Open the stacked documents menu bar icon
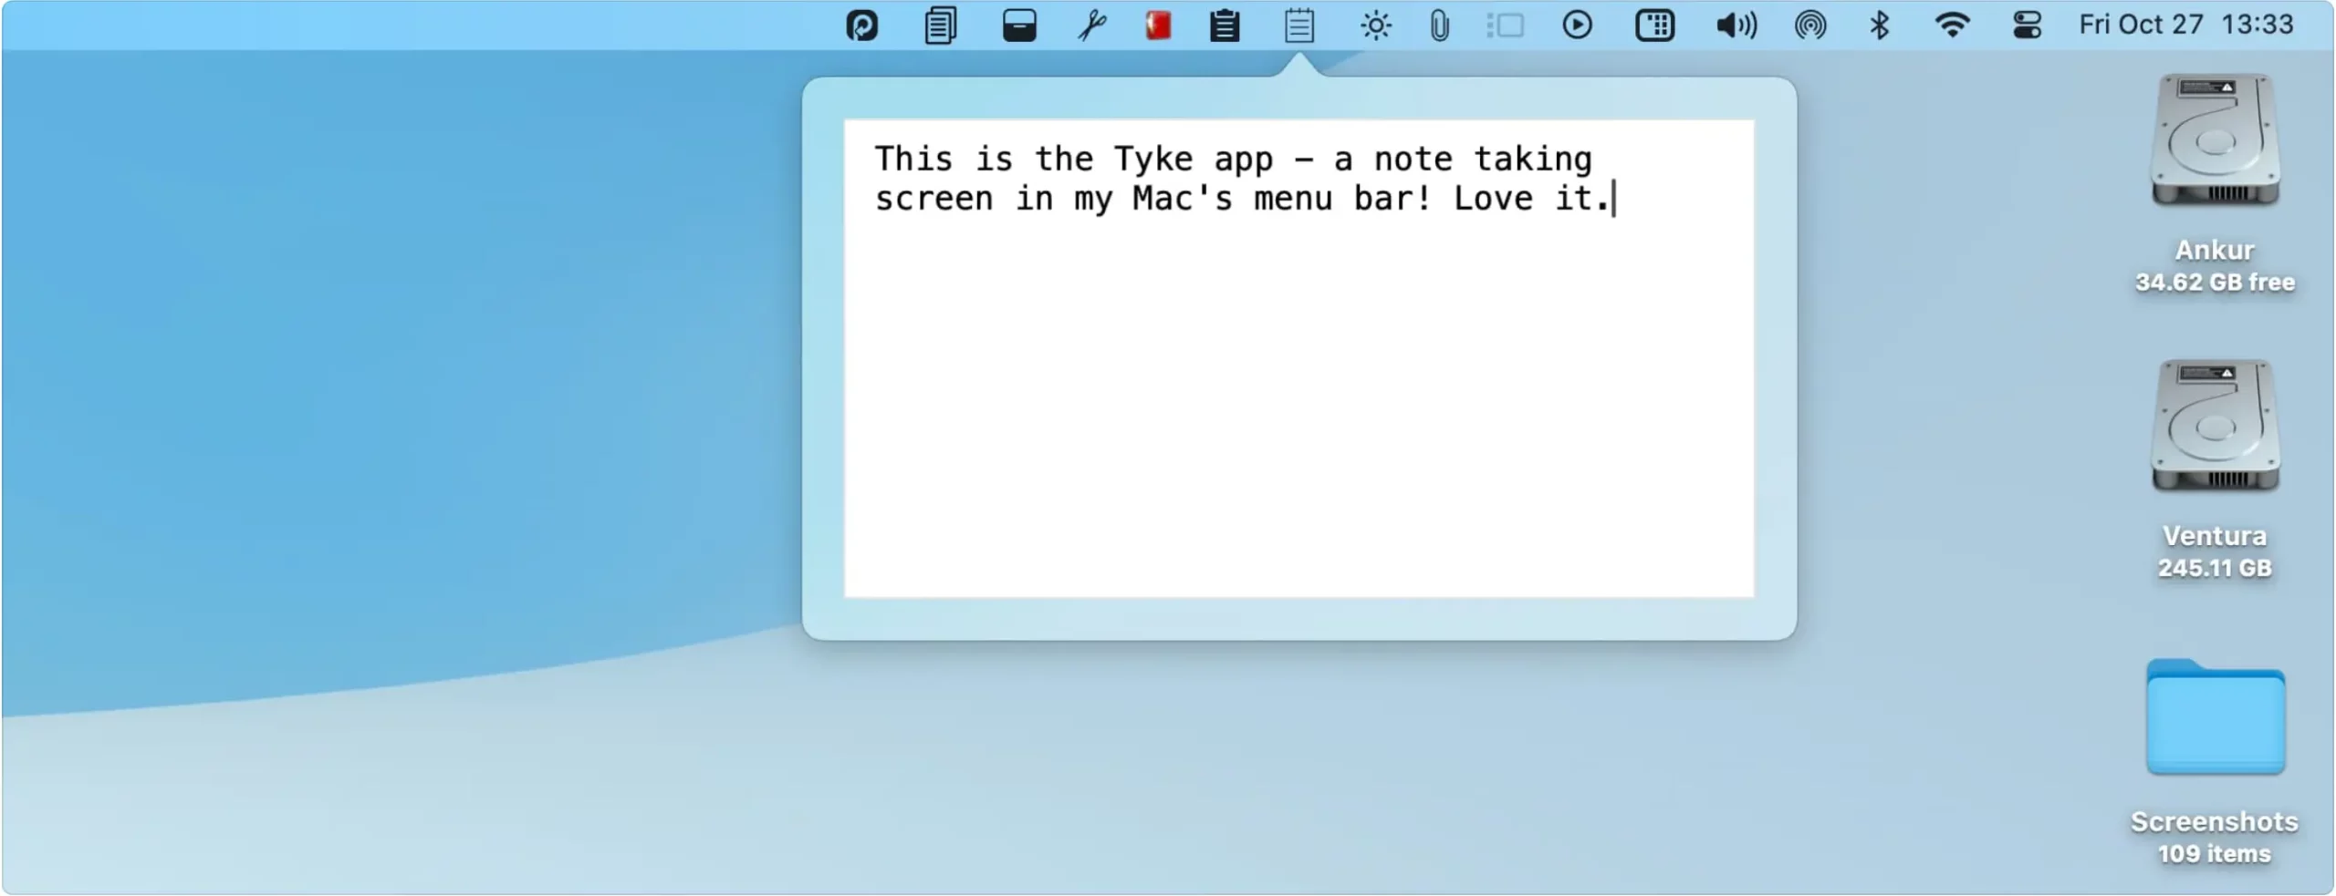The height and width of the screenshot is (896, 2336). click(940, 26)
